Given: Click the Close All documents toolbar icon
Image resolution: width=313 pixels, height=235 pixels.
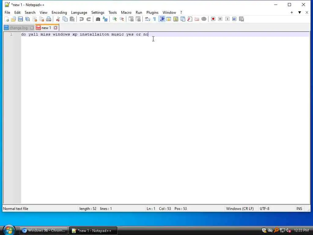Looking at the screenshot, I should (x=42, y=19).
